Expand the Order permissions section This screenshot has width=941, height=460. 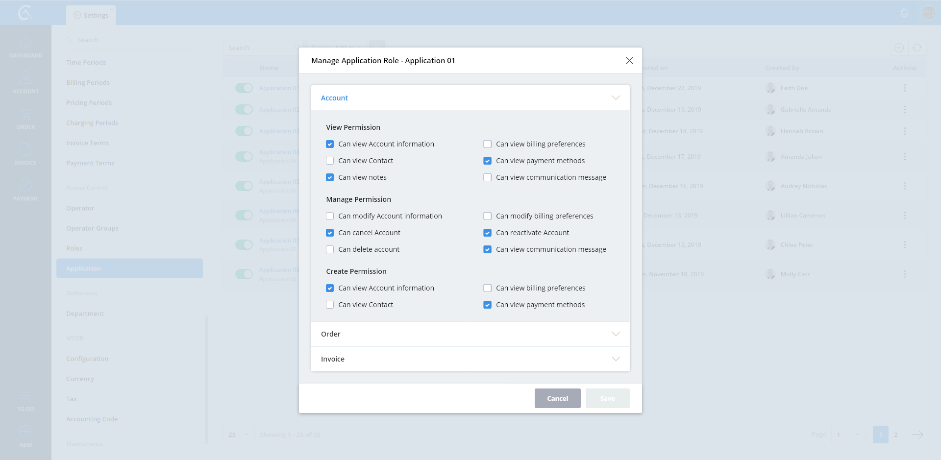point(616,334)
